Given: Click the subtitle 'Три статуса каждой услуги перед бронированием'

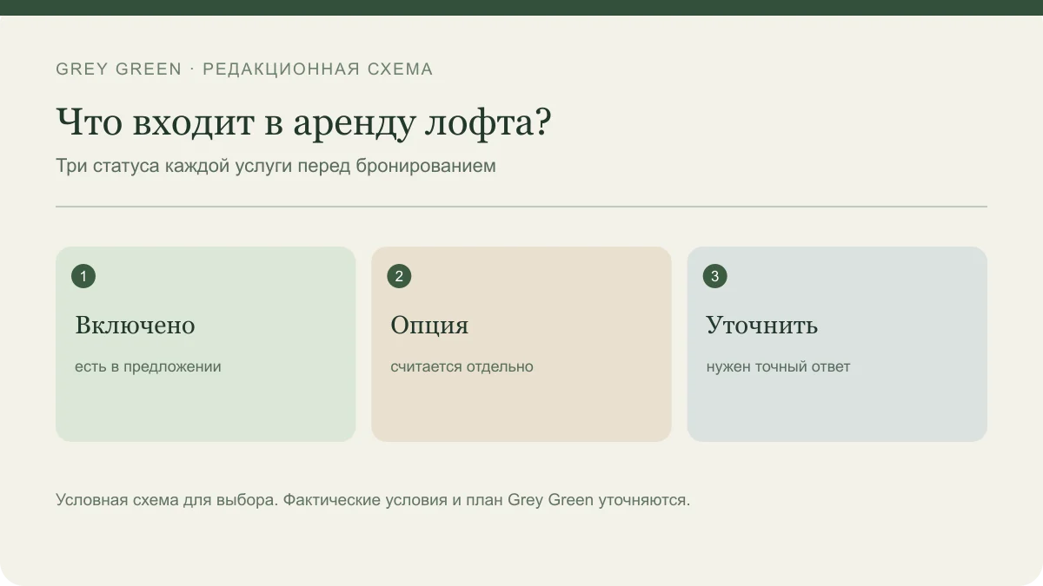Looking at the screenshot, I should coord(276,165).
